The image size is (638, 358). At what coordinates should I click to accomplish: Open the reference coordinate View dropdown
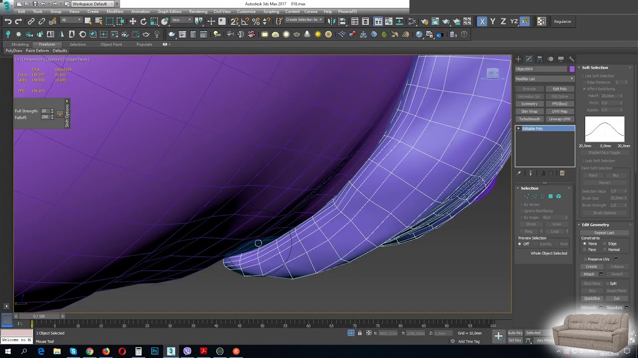click(x=181, y=20)
